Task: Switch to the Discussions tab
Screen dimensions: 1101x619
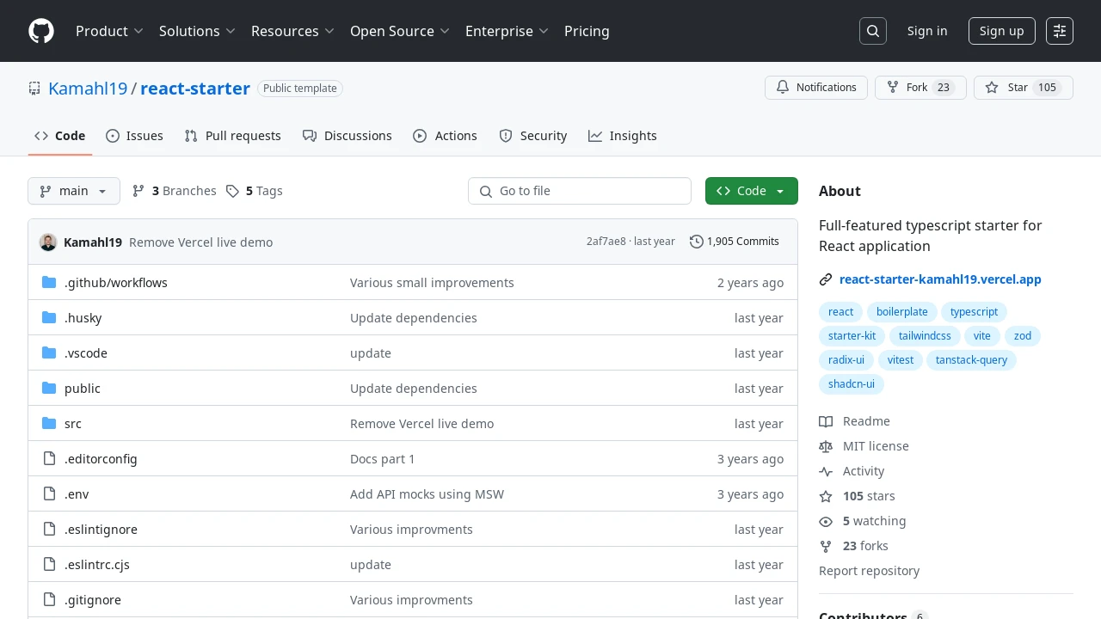Action: 348,136
